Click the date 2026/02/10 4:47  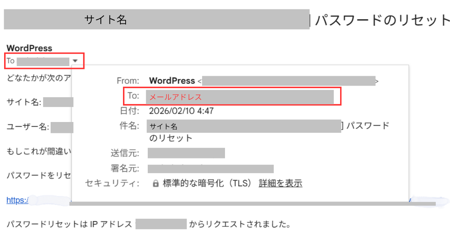point(181,111)
